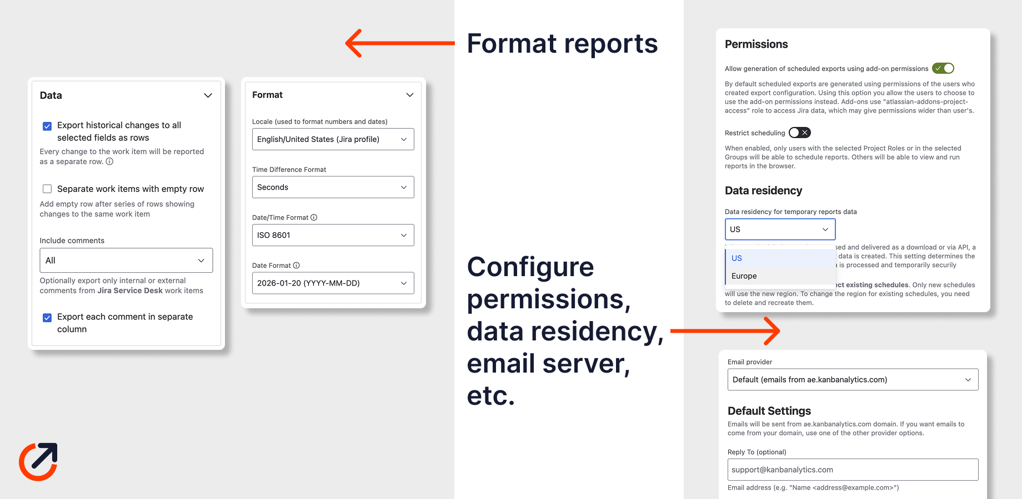Collapse the Format section
Viewport: 1022px width, 499px height.
pos(410,95)
